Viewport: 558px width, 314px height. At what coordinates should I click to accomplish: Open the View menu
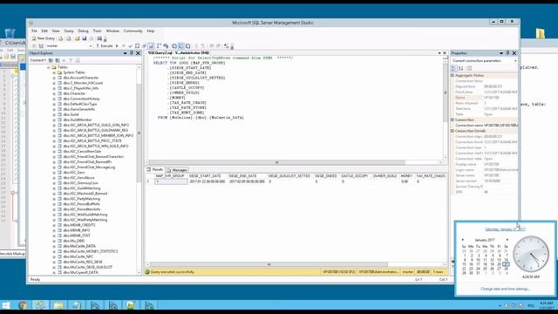point(56,31)
